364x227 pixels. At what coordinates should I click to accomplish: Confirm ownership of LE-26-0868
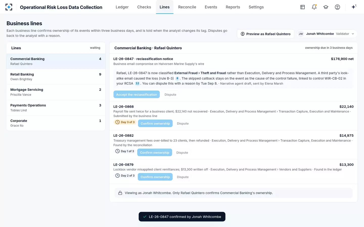[155, 124]
